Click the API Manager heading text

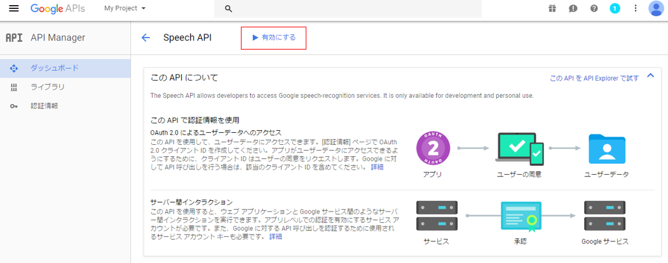pyautogui.click(x=58, y=38)
